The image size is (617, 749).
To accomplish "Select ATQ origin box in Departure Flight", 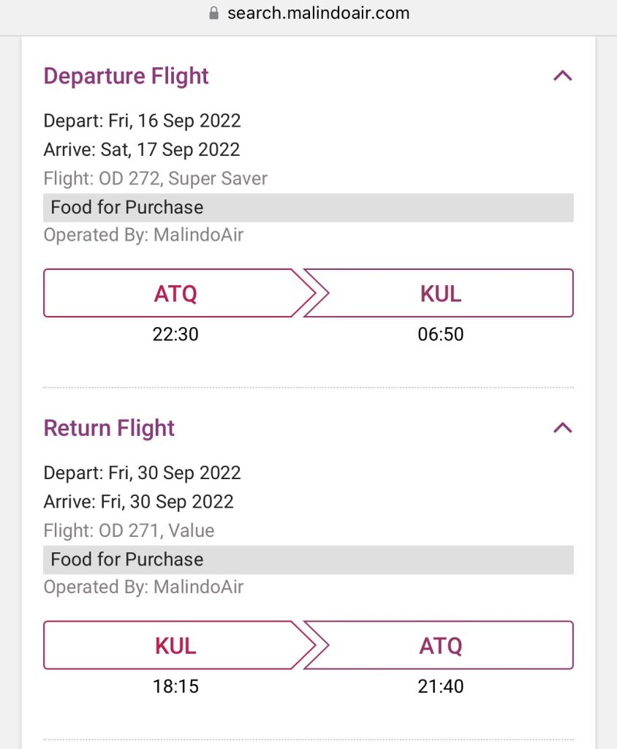I will tap(175, 293).
